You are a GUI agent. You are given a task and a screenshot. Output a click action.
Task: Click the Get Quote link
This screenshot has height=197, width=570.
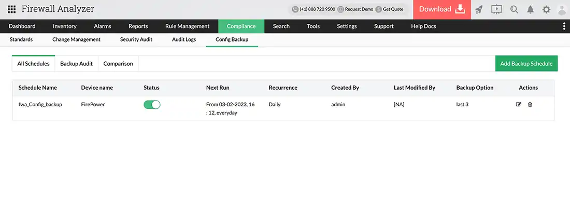(389, 9)
